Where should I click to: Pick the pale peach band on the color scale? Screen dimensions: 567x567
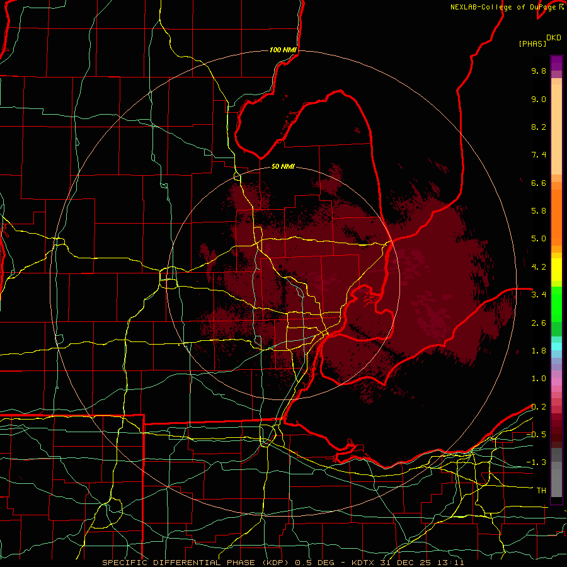coord(556,129)
